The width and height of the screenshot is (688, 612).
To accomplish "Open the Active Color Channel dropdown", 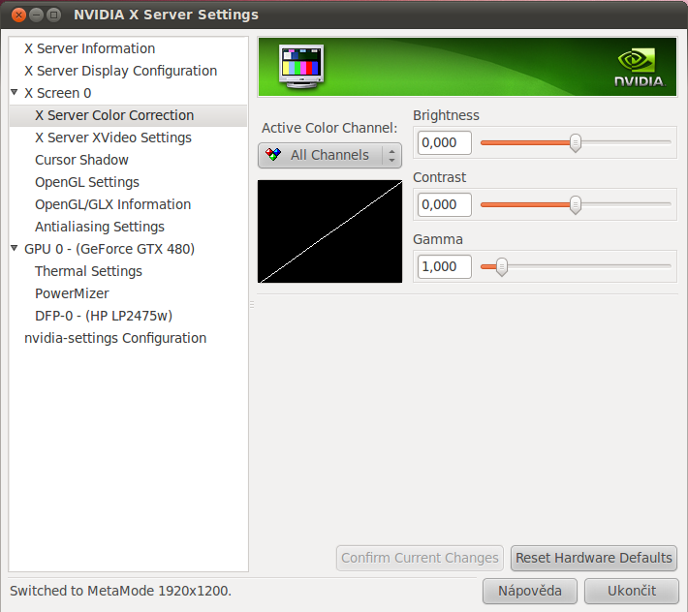I will pos(330,155).
